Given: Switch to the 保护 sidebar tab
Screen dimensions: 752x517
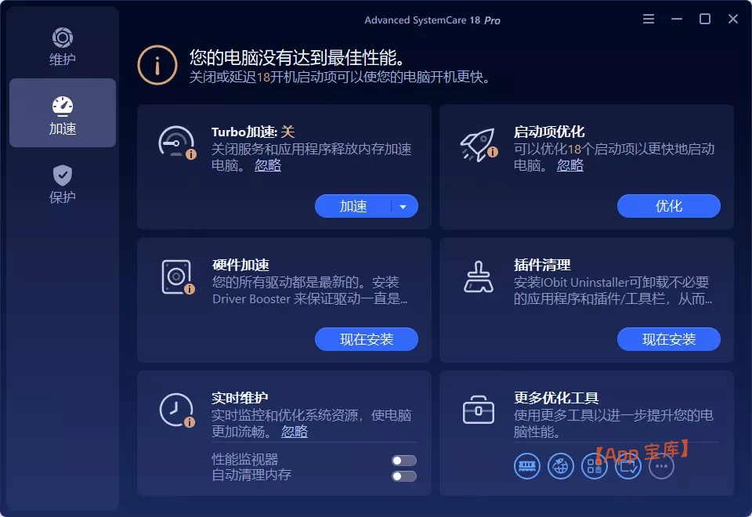Looking at the screenshot, I should [62, 183].
